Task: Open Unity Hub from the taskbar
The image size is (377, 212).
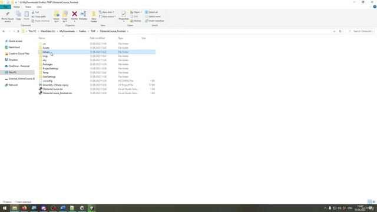Action: coord(82,208)
